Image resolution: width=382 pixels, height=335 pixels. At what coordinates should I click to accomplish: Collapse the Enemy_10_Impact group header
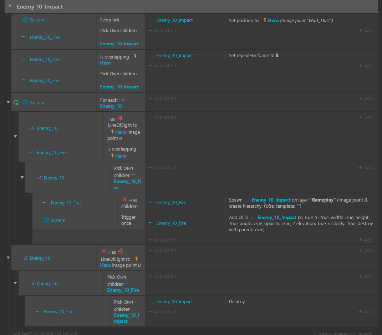(x=10, y=6)
